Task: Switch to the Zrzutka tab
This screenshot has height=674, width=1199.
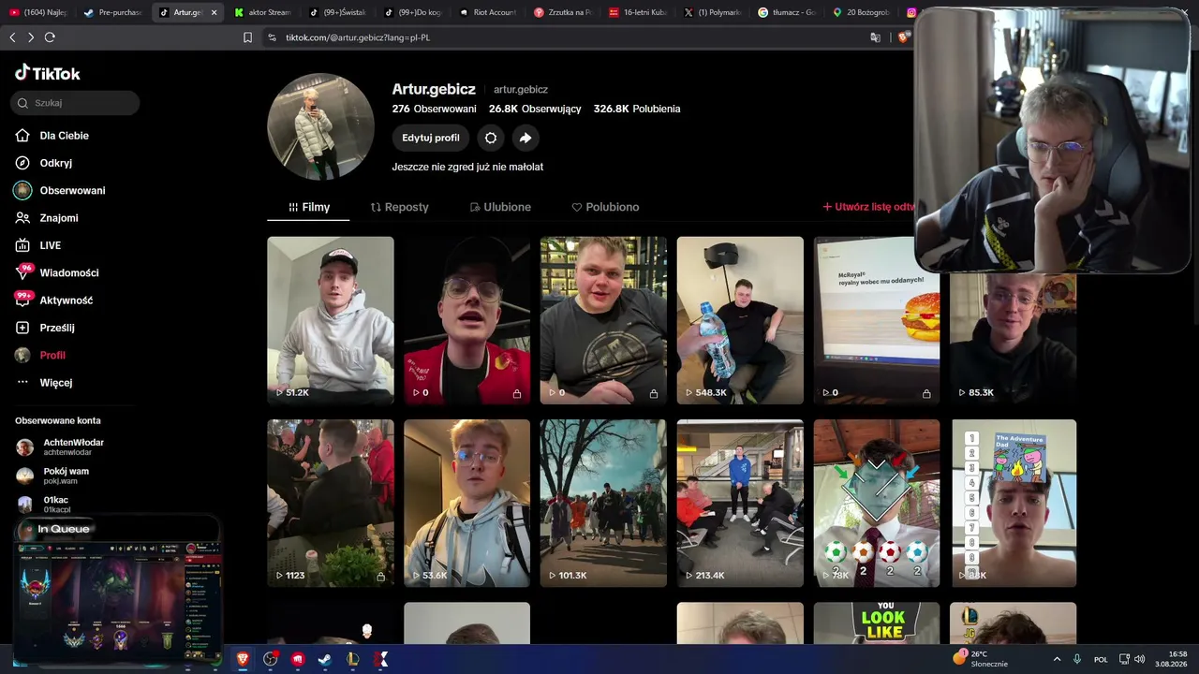Action: point(564,12)
